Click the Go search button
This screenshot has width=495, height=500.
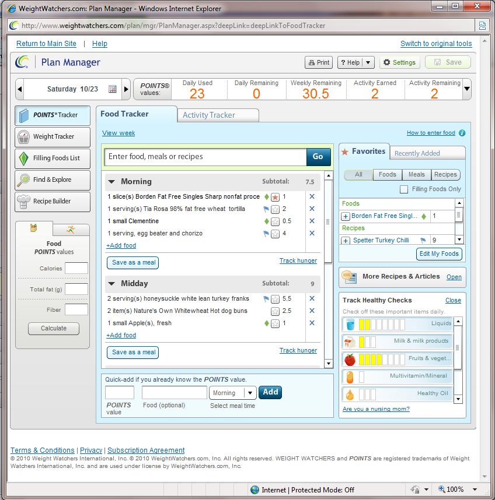tap(318, 157)
